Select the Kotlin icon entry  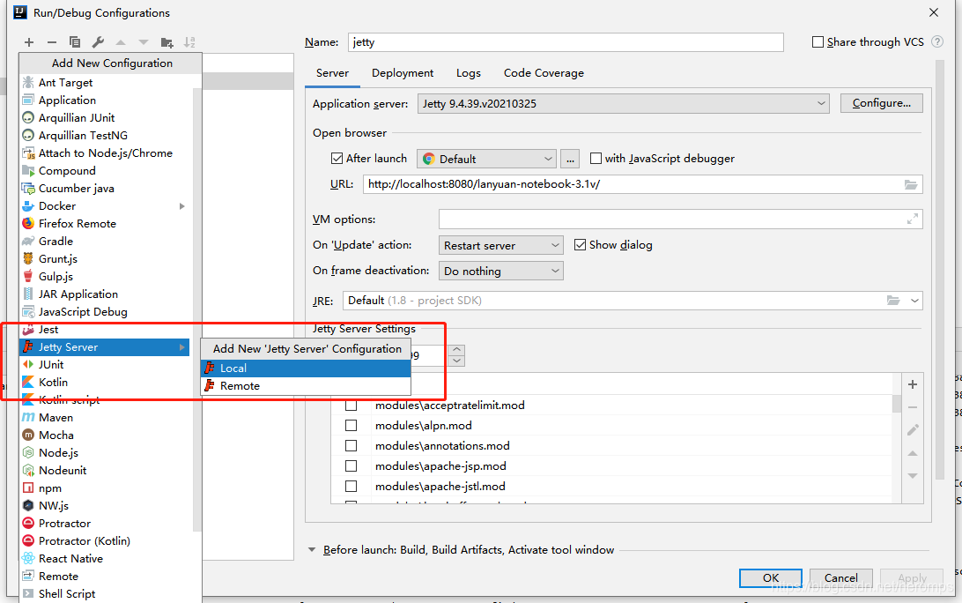(x=28, y=383)
